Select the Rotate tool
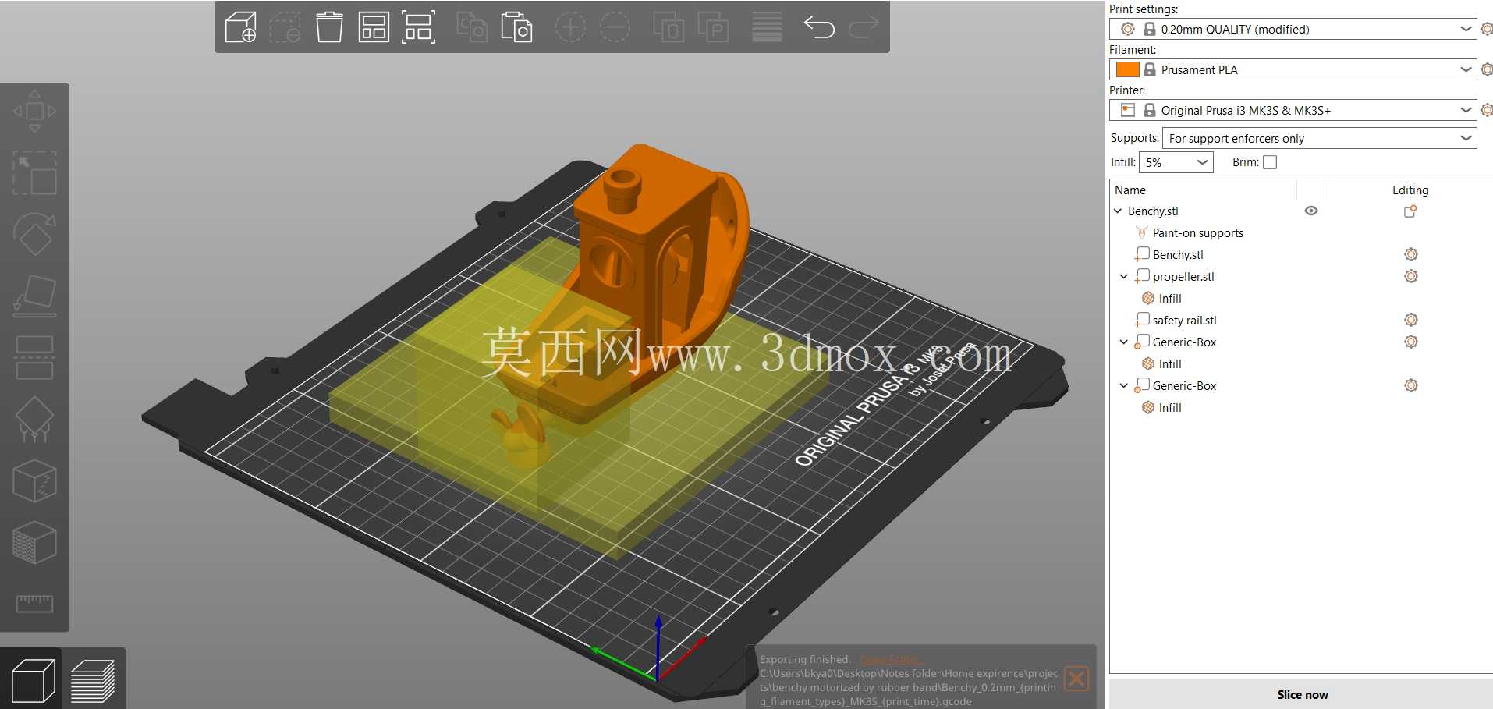The width and height of the screenshot is (1493, 709). click(x=34, y=233)
